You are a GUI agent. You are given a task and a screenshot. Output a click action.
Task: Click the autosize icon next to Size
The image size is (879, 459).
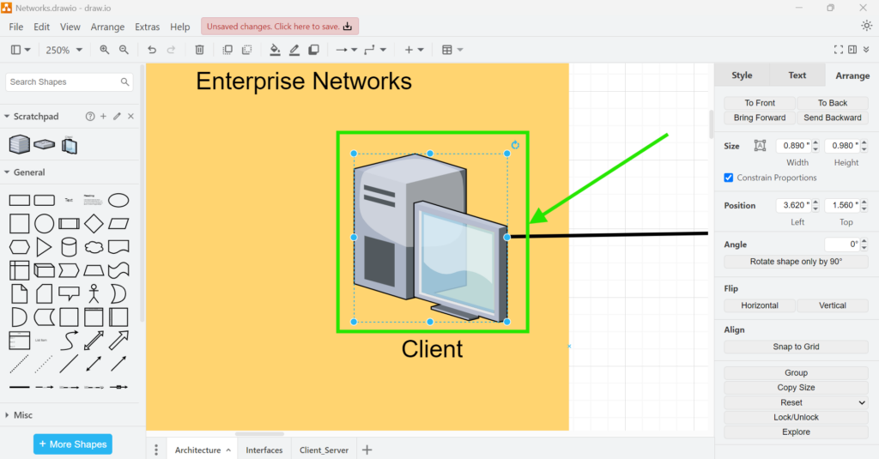coord(760,146)
